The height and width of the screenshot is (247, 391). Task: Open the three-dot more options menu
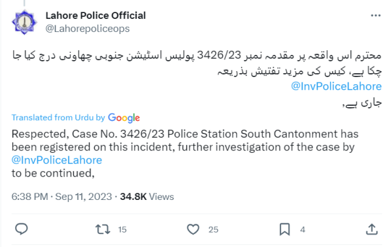[x=375, y=16]
